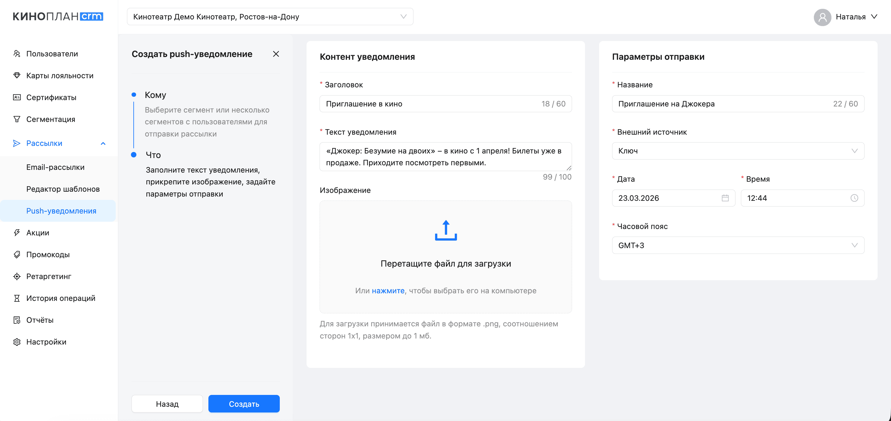The width and height of the screenshot is (891, 421).
Task: Click into the Заголовок input field
Action: pyautogui.click(x=429, y=104)
